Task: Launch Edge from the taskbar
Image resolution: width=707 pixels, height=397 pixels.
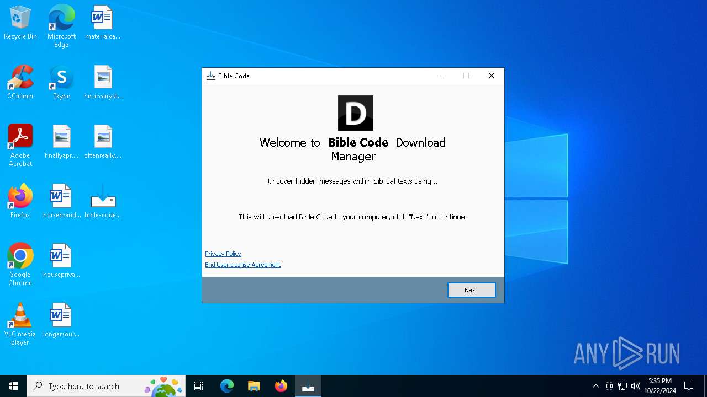Action: (227, 386)
